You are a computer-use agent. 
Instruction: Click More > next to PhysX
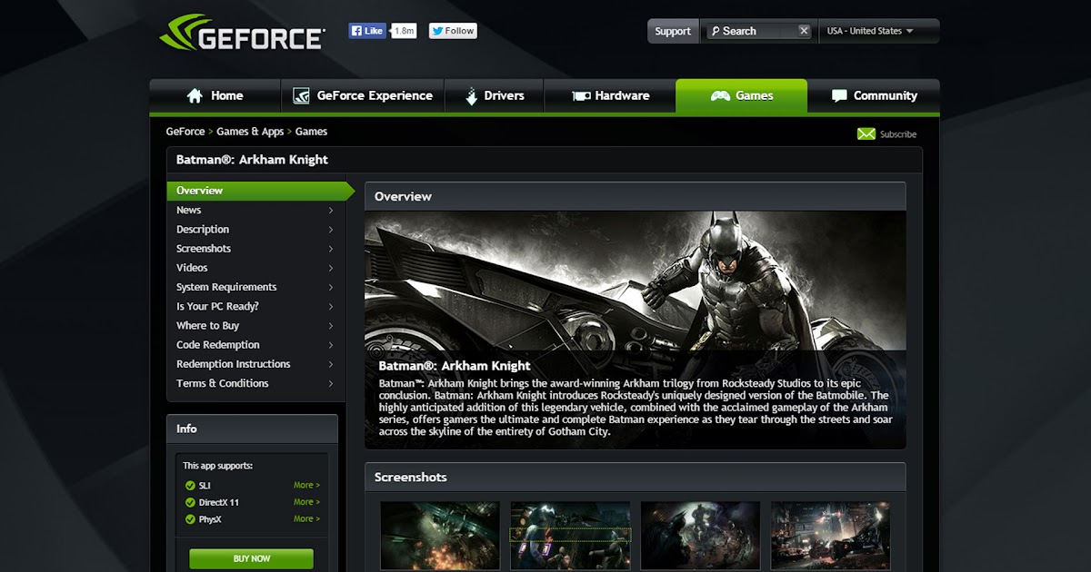pyautogui.click(x=306, y=519)
